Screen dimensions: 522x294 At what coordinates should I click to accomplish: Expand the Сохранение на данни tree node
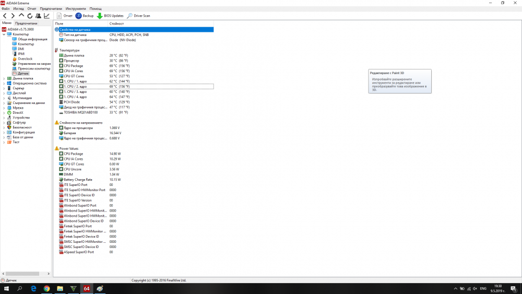pos(4,103)
